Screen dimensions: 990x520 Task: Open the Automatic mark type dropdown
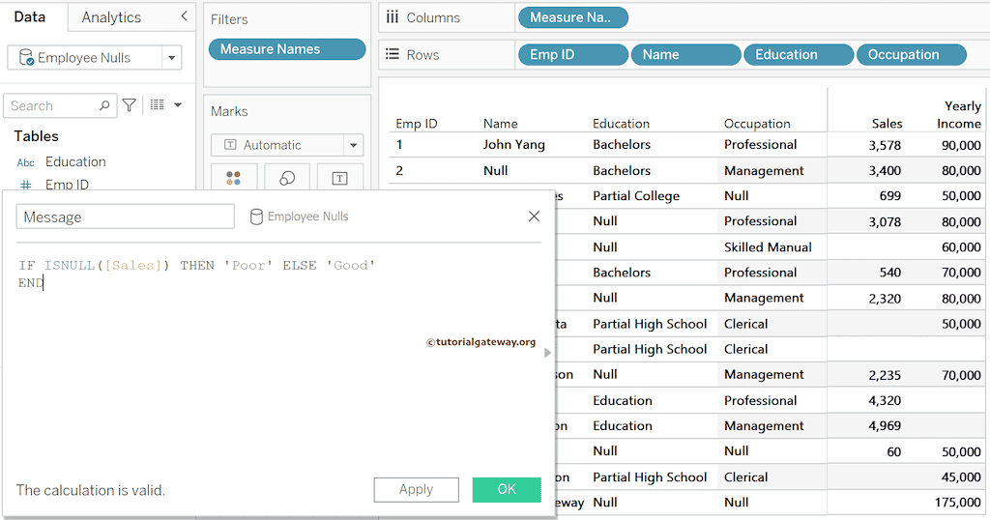(353, 145)
